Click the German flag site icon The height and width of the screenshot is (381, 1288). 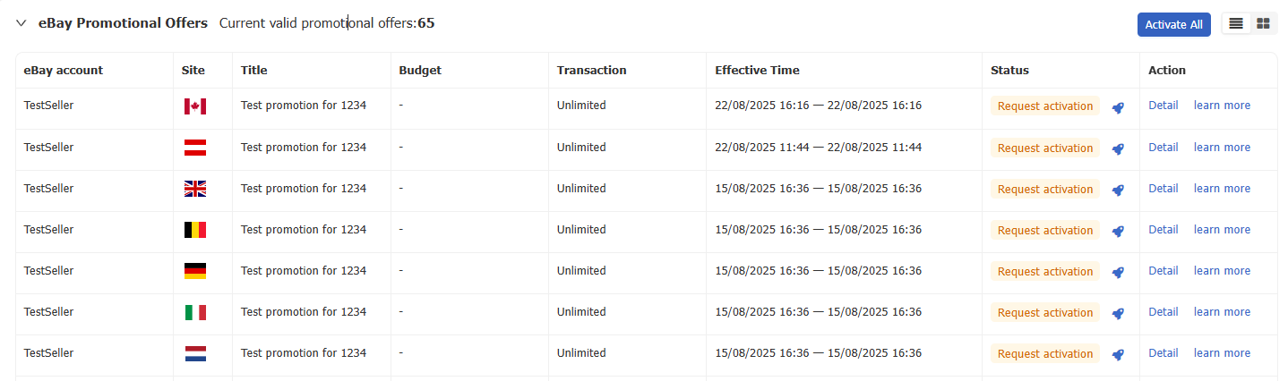[194, 271]
